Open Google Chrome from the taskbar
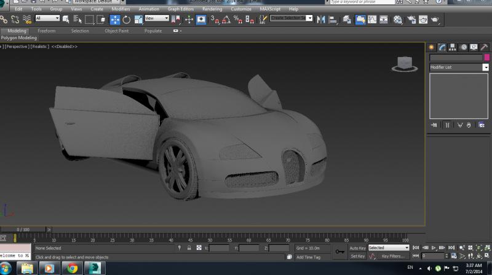492x275 pixels. pos(72,268)
